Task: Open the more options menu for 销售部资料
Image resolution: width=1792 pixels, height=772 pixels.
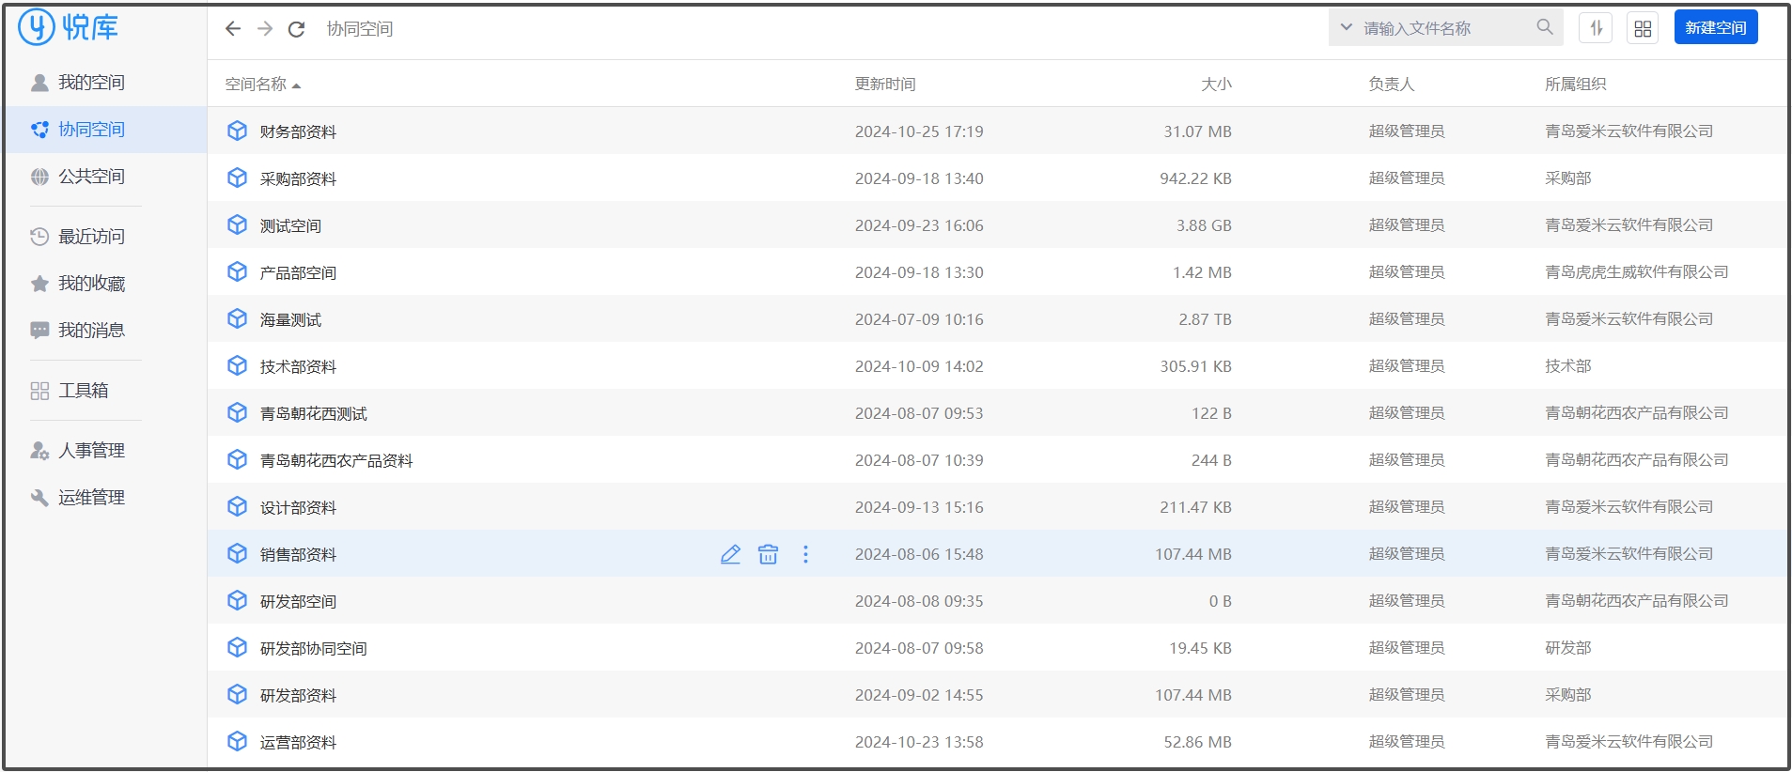Action: tap(805, 554)
